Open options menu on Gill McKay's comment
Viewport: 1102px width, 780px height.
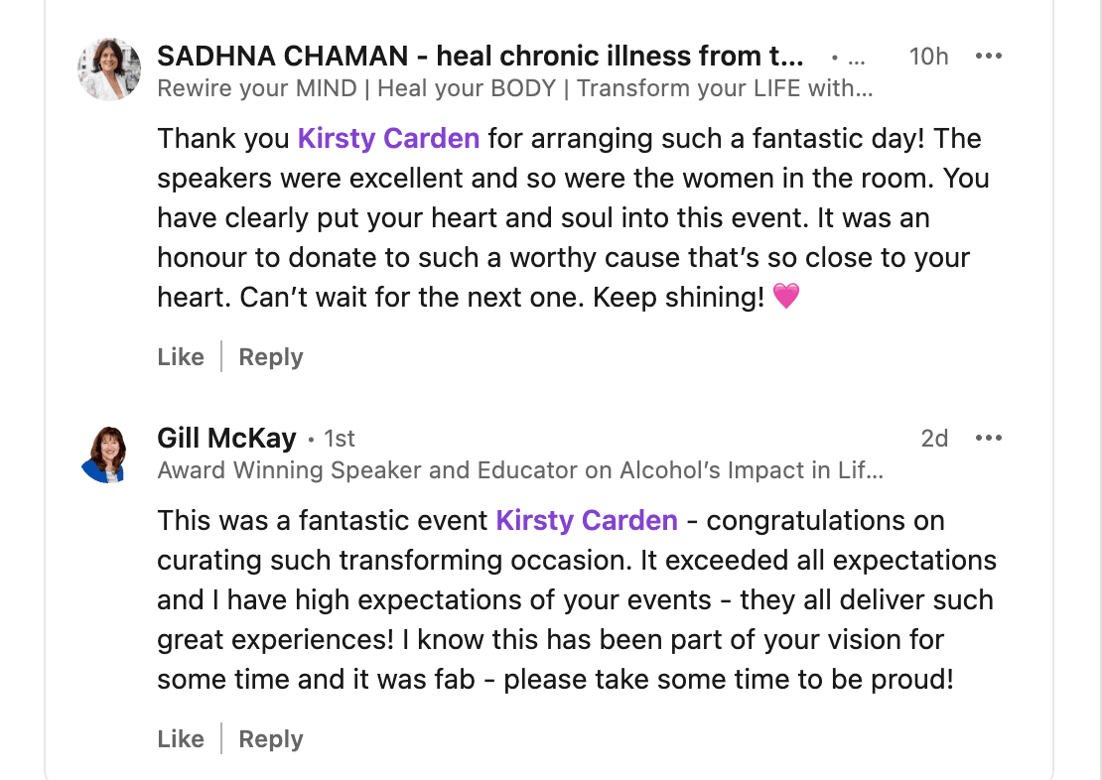pos(988,439)
